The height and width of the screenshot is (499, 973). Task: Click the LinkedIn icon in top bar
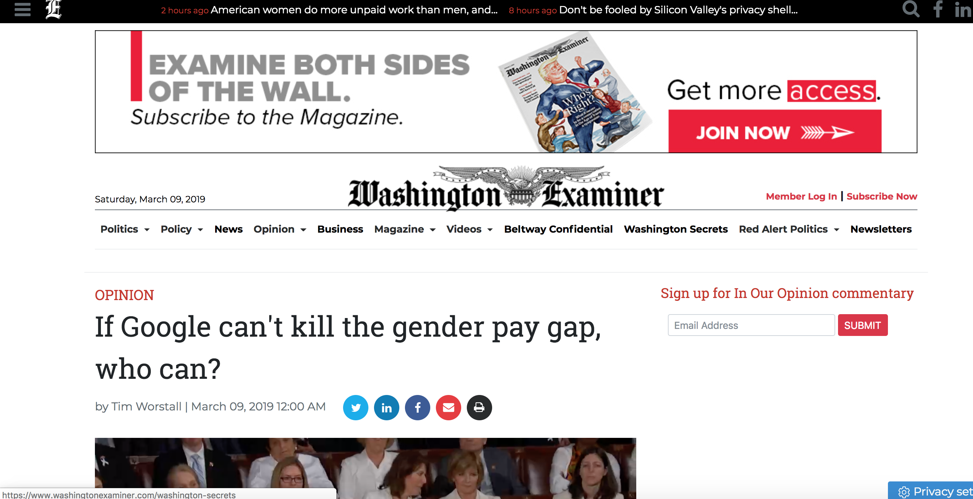pos(963,9)
